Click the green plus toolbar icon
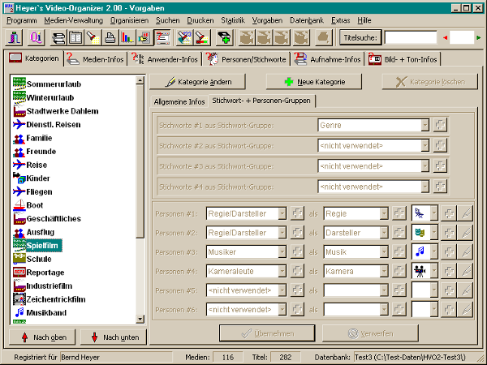 coord(223,37)
